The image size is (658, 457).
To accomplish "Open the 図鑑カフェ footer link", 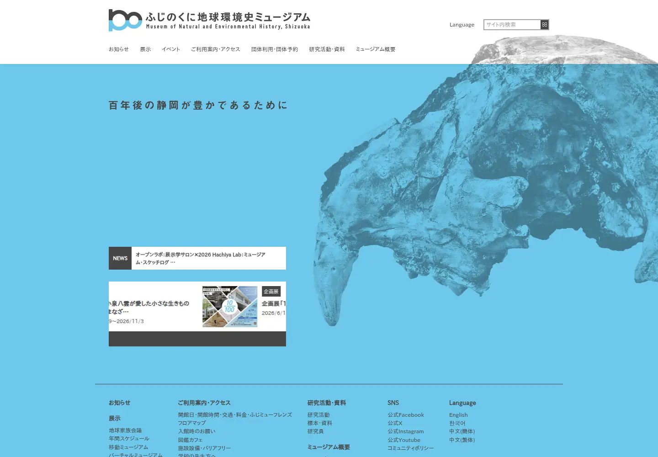I will (190, 440).
